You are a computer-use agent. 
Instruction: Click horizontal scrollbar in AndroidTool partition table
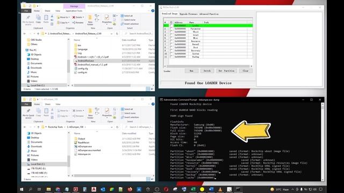(208, 66)
